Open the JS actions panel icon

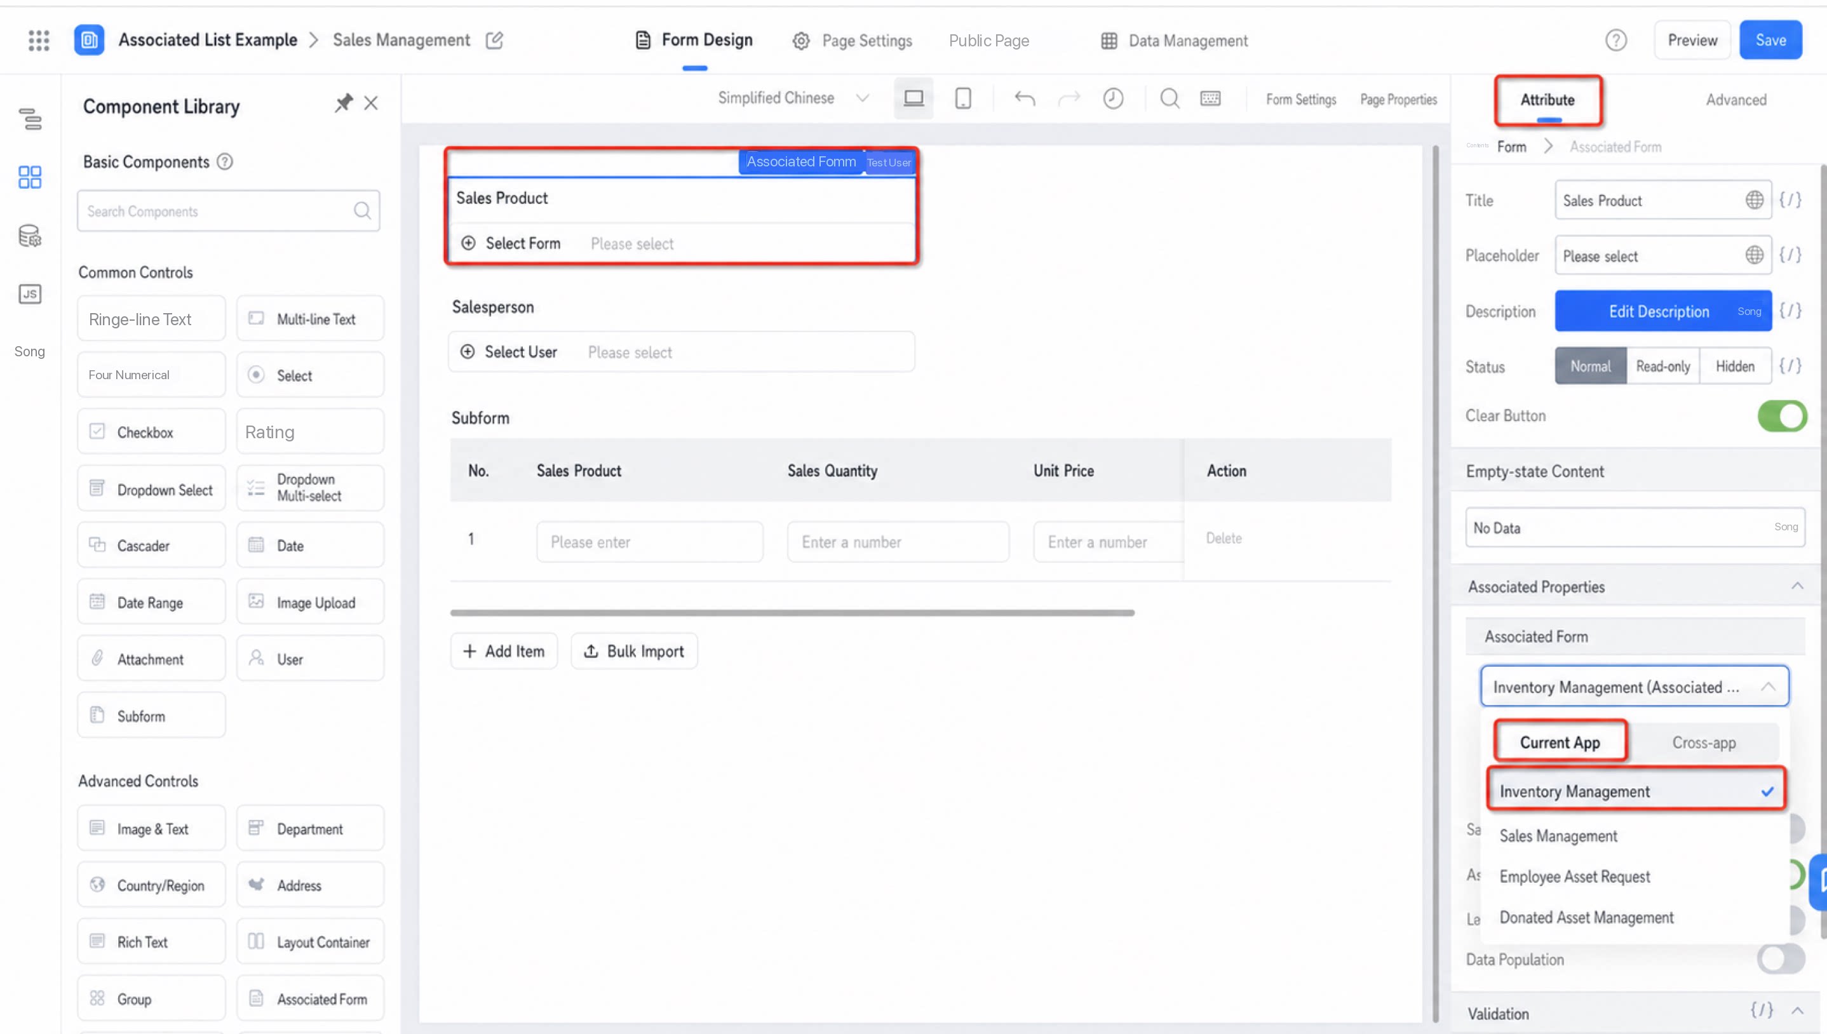[30, 294]
